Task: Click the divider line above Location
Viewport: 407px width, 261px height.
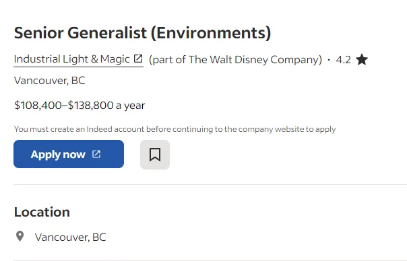Action: [x=210, y=184]
